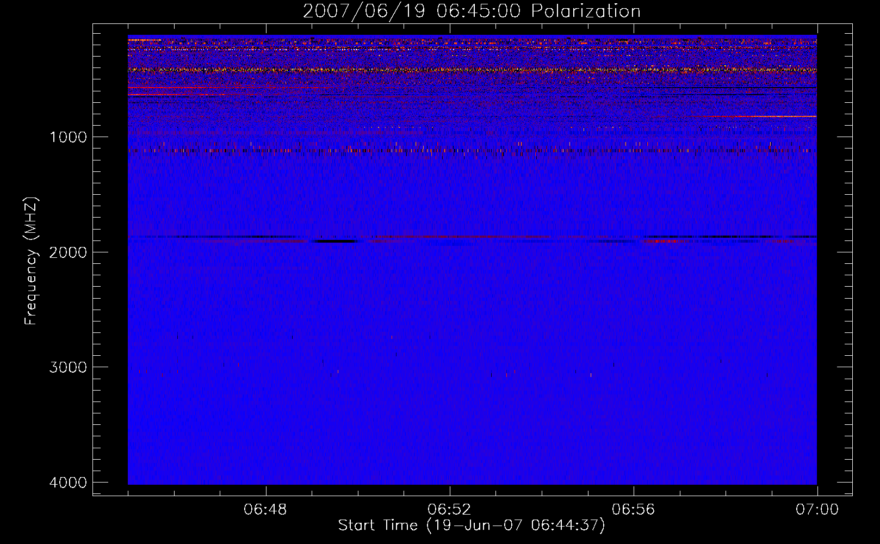Click the 07:00 time tick label
Screen dimensions: 880x544
(817, 510)
